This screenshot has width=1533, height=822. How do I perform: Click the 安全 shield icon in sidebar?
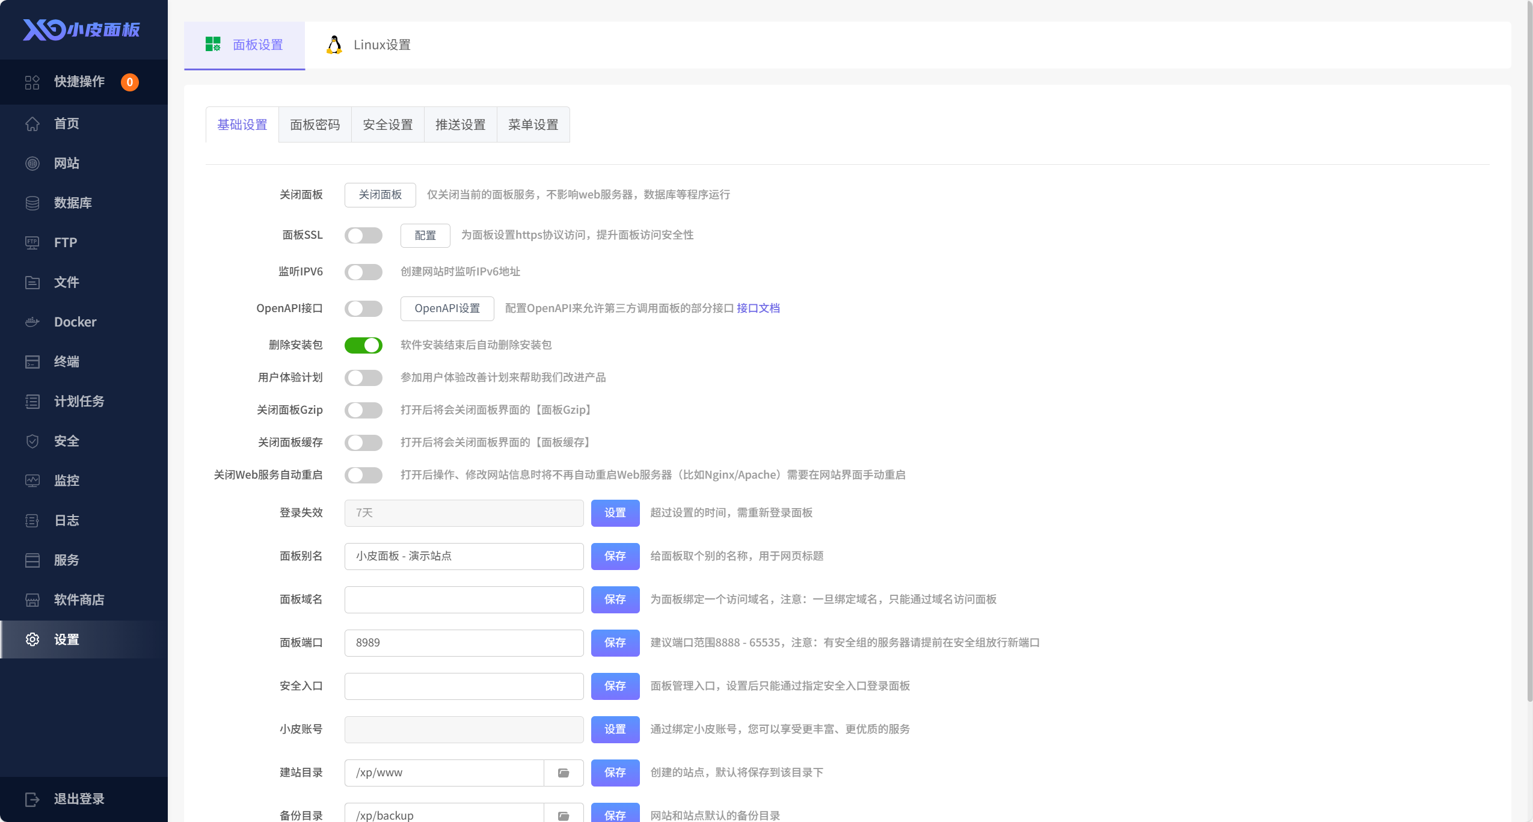[32, 441]
